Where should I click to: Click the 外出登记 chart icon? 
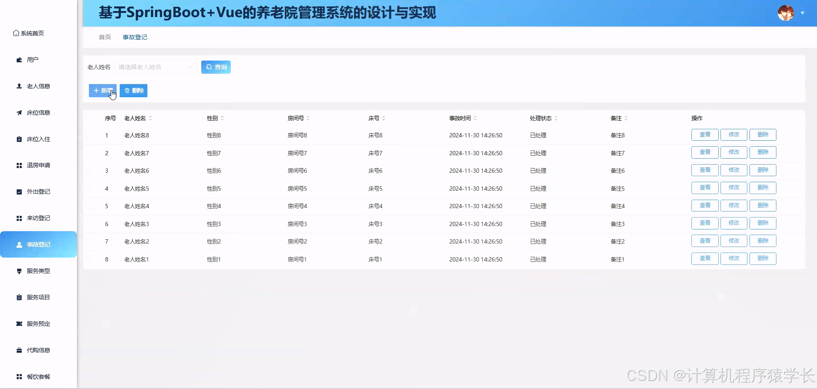pyautogui.click(x=18, y=191)
